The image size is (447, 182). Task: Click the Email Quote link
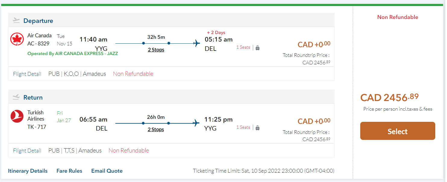pyautogui.click(x=107, y=171)
